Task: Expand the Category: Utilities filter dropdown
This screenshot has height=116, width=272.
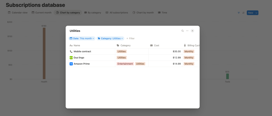Action: coord(110,38)
